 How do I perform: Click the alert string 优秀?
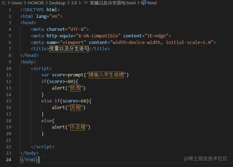coord(75,88)
